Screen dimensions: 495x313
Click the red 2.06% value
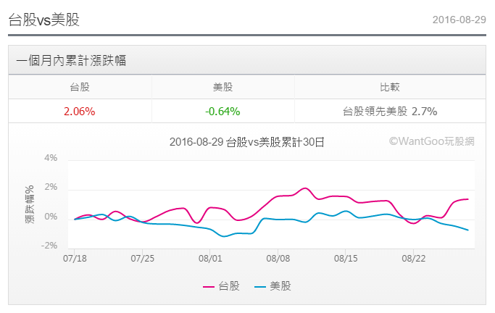click(80, 112)
